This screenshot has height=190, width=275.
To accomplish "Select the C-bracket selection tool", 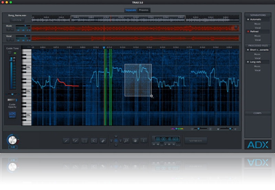I will pos(94,141).
